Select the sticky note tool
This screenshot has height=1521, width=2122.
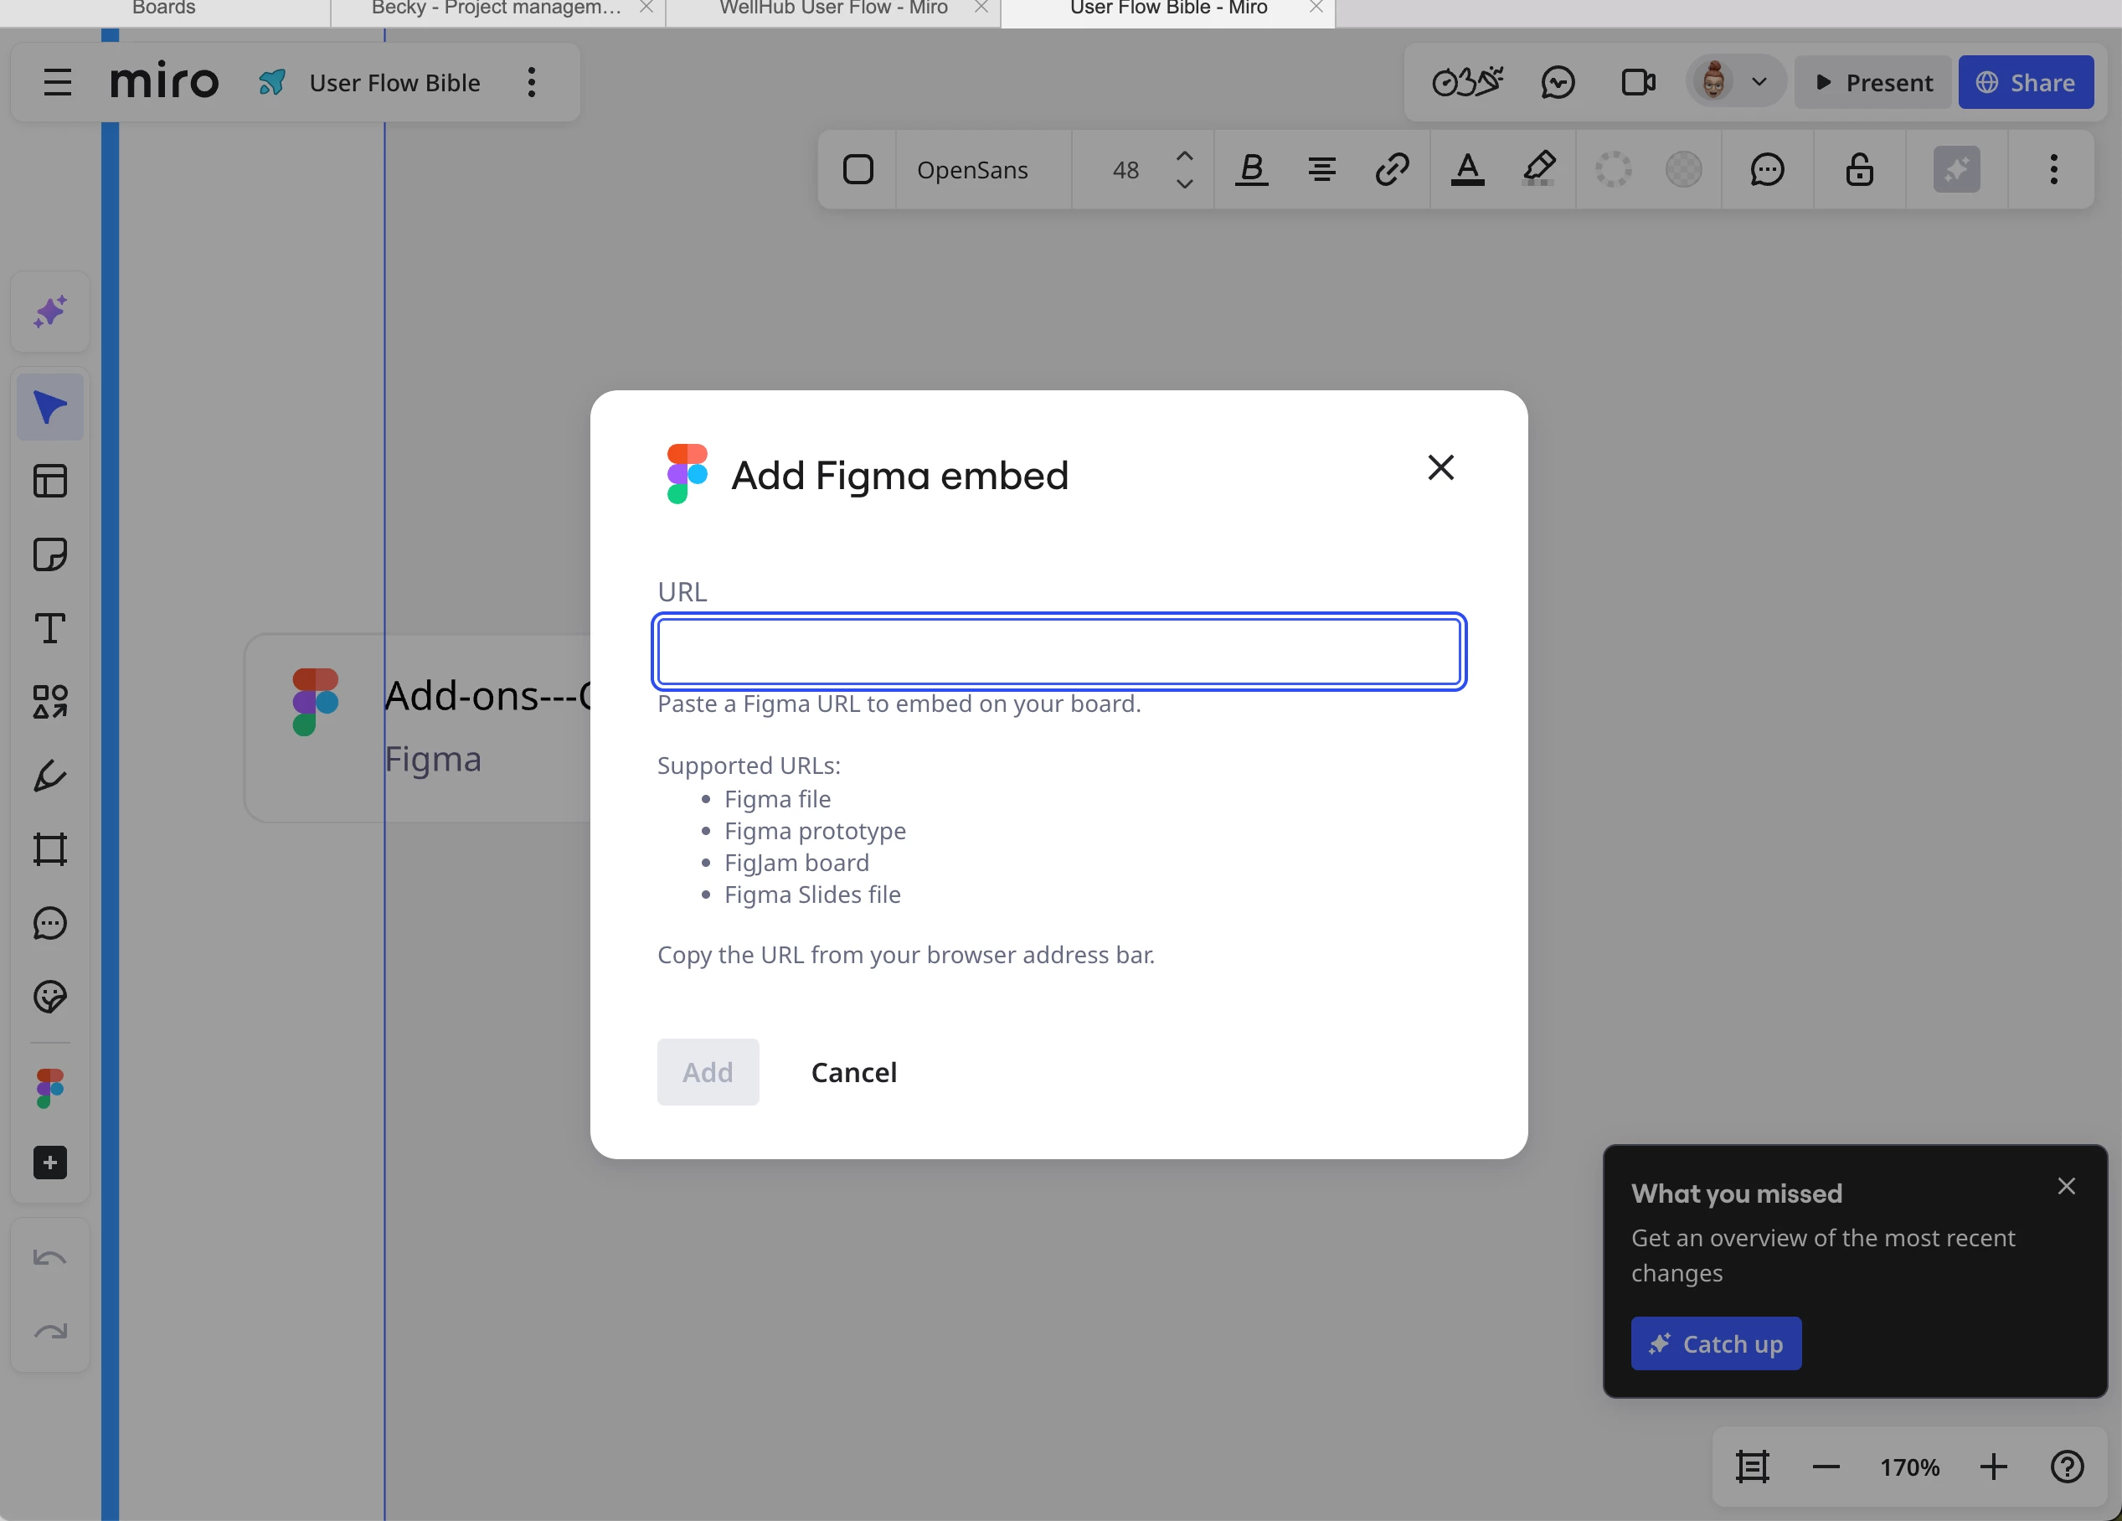click(49, 555)
